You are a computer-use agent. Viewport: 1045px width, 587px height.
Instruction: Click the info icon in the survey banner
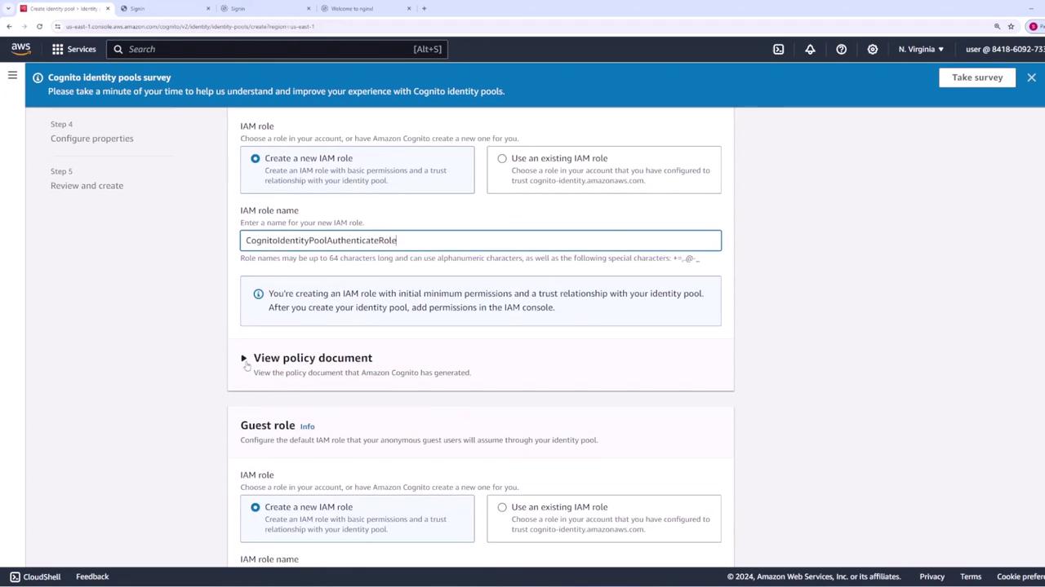tap(38, 77)
